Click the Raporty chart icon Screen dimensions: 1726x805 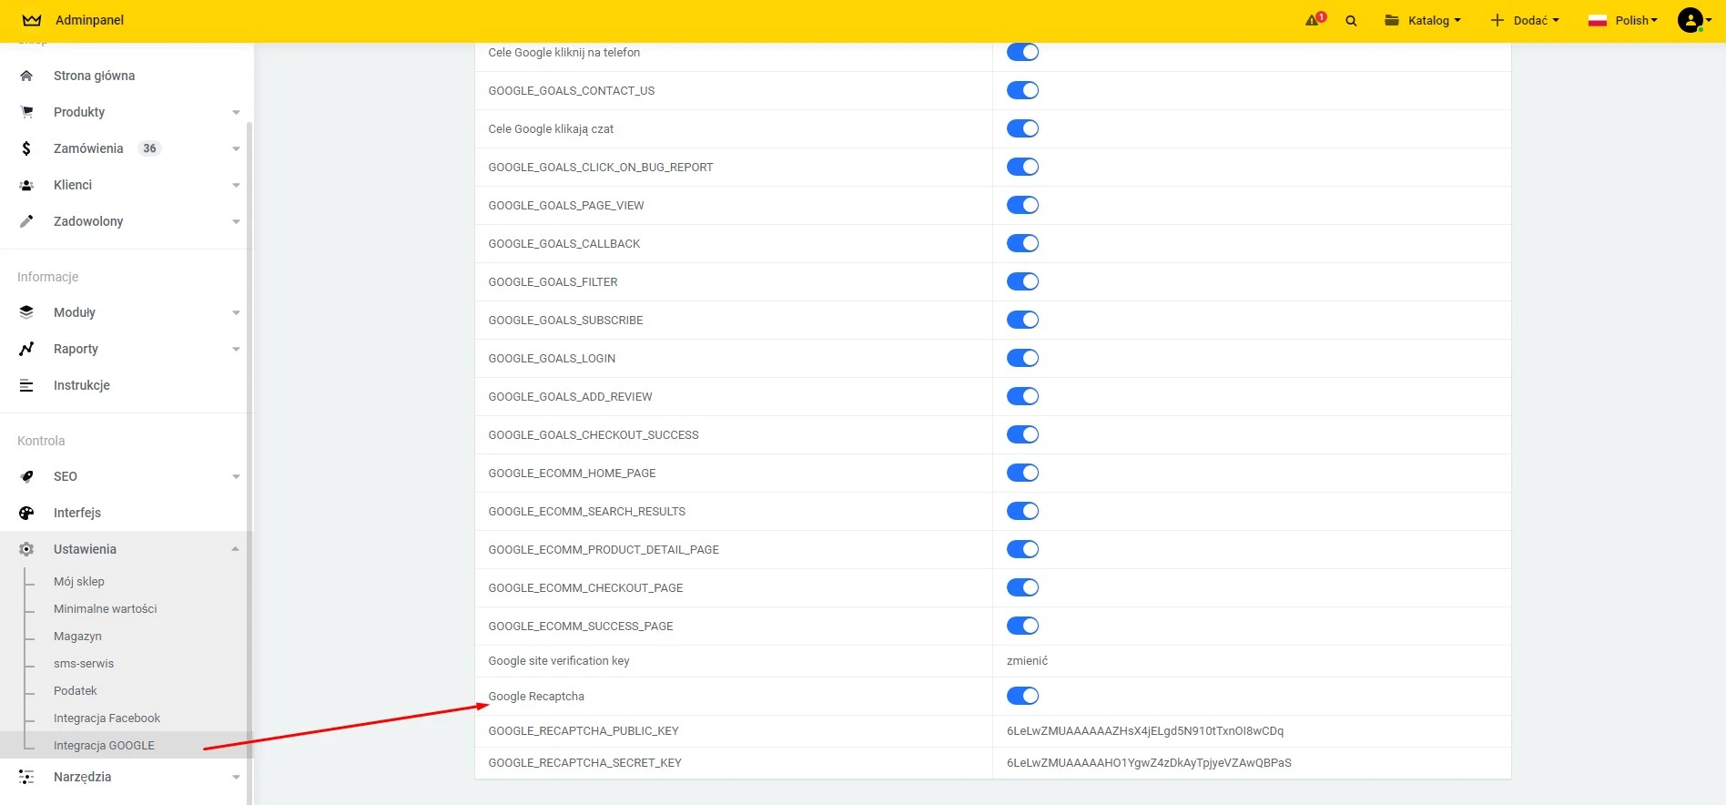click(26, 349)
